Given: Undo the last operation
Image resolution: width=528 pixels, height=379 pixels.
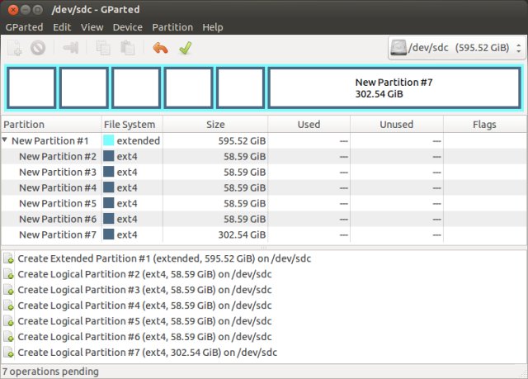Looking at the screenshot, I should (x=160, y=48).
